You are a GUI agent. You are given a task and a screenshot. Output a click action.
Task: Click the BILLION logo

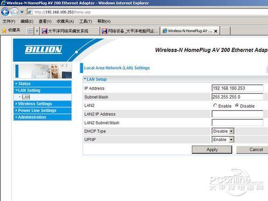point(43,49)
